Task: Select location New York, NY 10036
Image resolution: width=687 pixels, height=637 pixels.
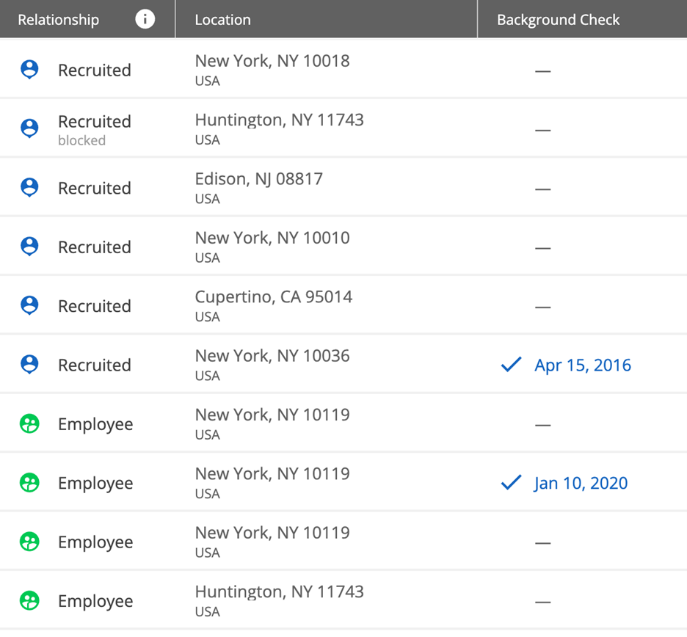Action: (x=272, y=356)
